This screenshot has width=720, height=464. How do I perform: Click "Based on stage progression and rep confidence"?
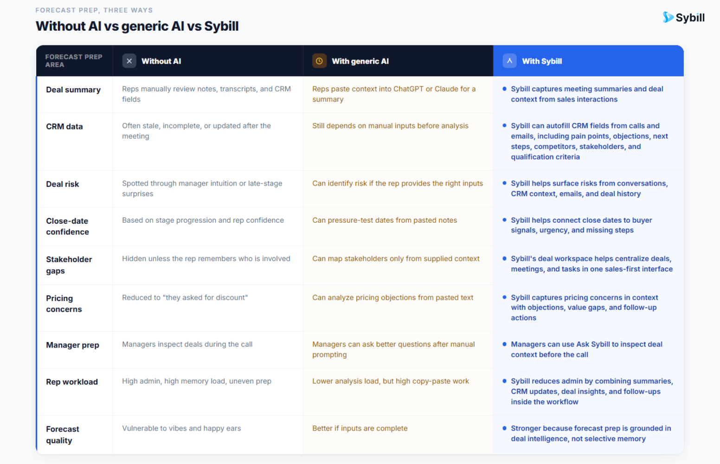[x=203, y=220]
